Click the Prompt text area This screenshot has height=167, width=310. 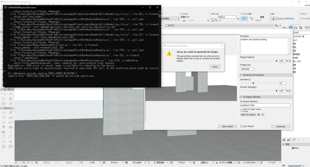click(x=265, y=46)
